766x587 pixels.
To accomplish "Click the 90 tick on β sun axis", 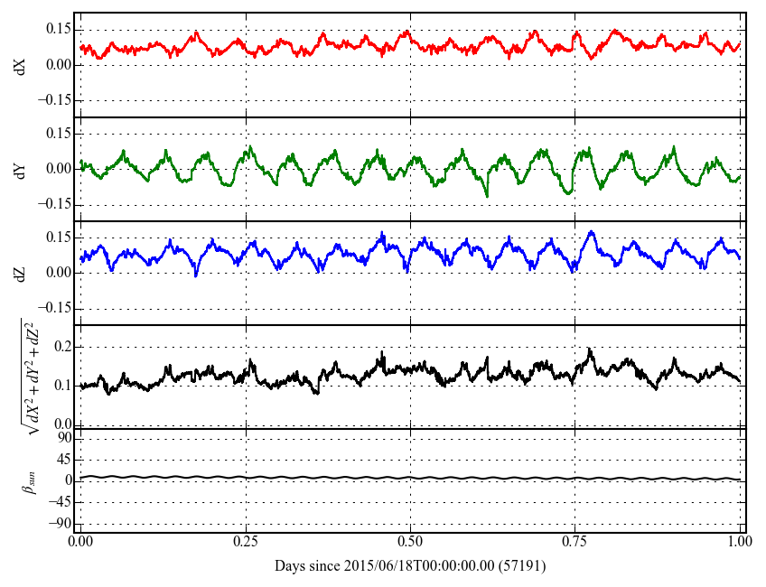I will click(x=64, y=438).
